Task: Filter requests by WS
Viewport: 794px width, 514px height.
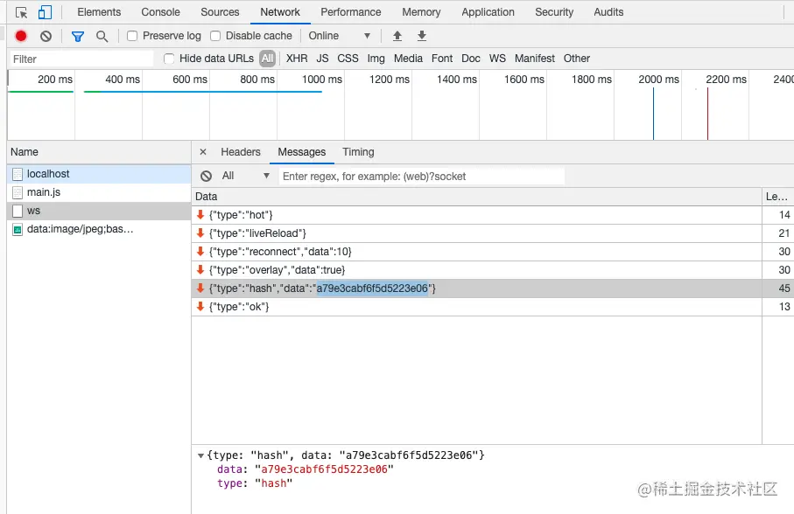Action: point(497,59)
